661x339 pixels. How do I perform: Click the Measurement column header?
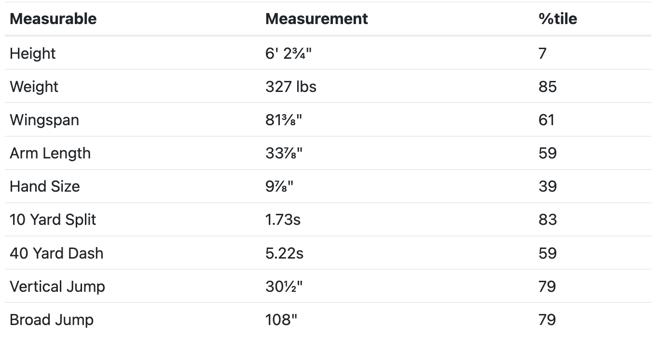(x=317, y=19)
